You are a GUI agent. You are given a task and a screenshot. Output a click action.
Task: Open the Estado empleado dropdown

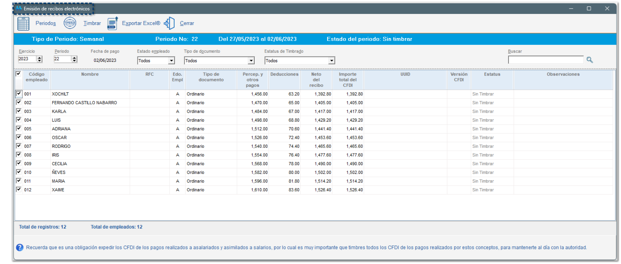pos(171,61)
